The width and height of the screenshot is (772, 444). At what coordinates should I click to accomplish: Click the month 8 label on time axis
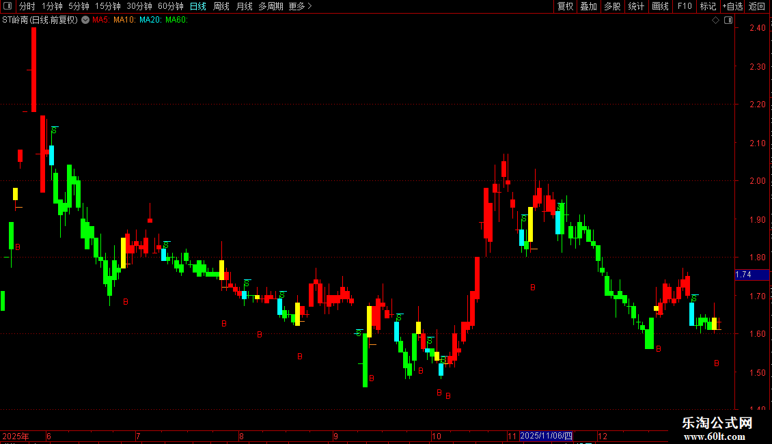(x=241, y=436)
